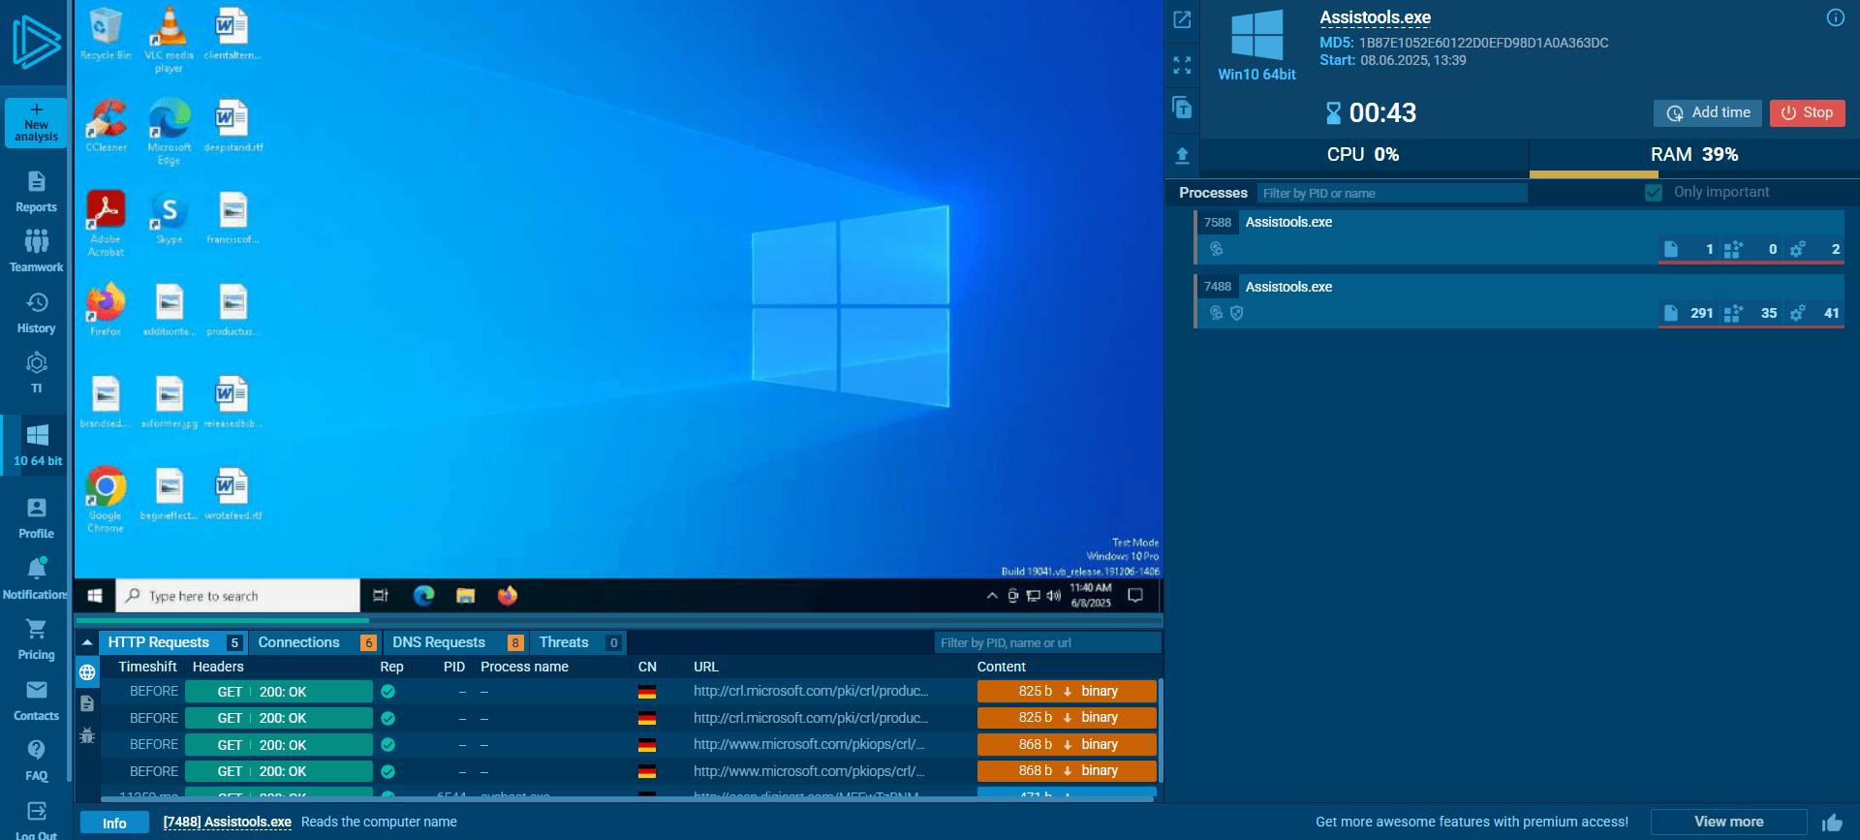Focus the Filter by PID, name or url field
Screen dimensions: 1860x840
point(1048,642)
